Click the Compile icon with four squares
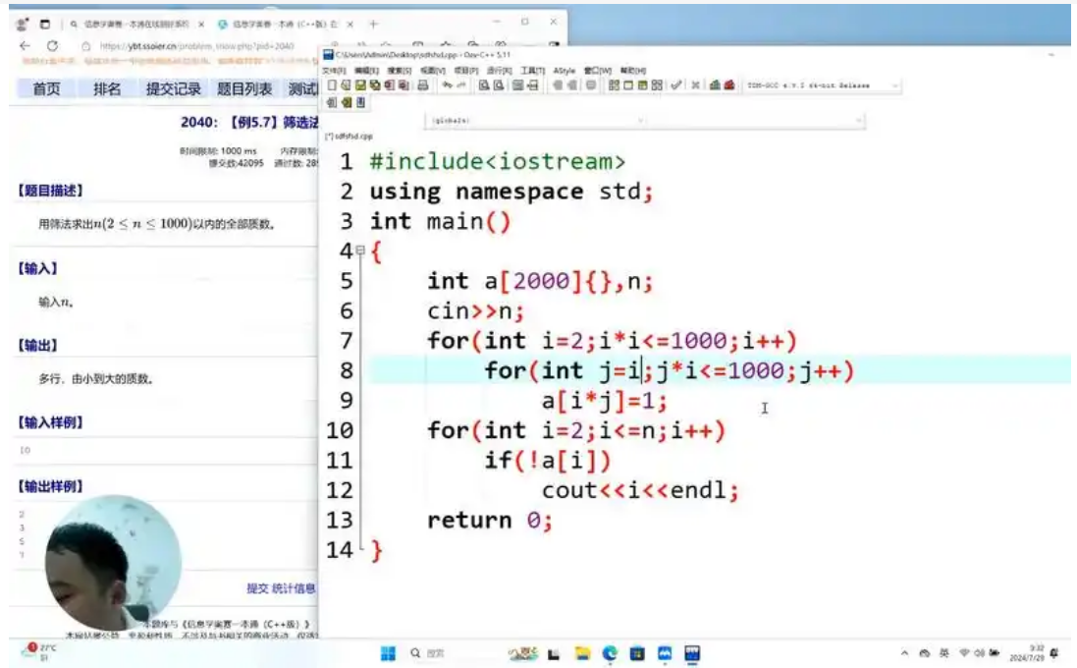Image resolution: width=1077 pixels, height=668 pixels. 614,85
